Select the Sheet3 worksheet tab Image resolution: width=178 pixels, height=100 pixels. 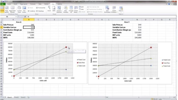pos(23,97)
